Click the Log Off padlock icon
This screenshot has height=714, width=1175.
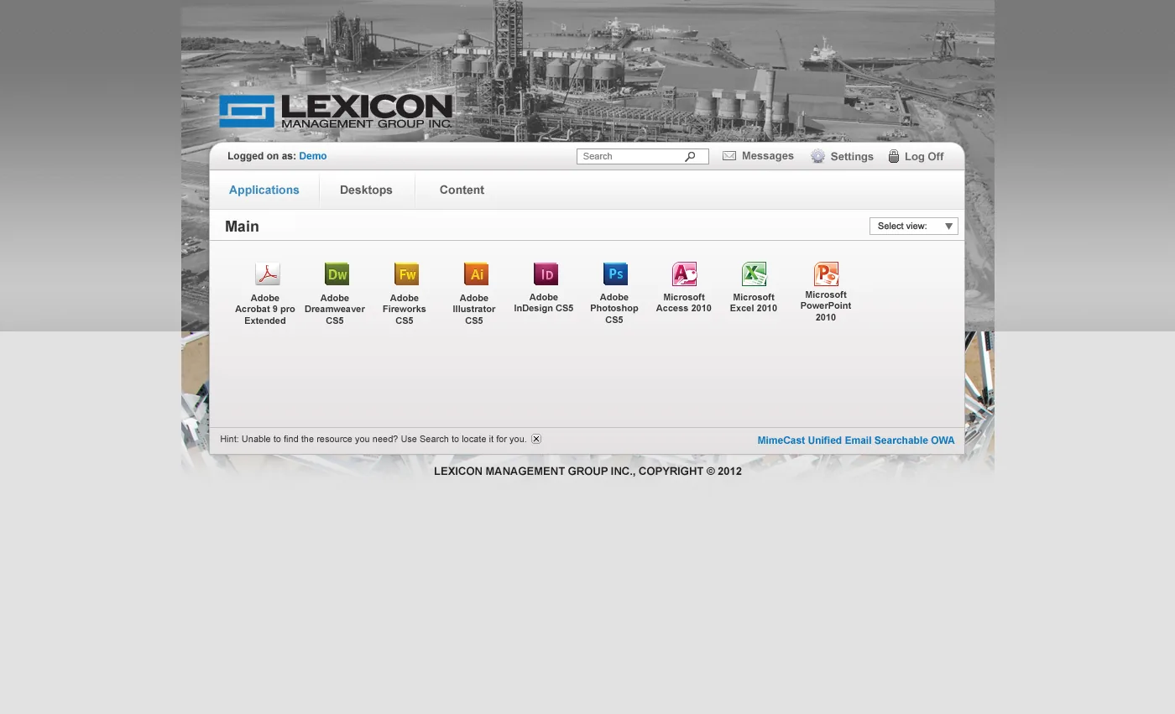tap(894, 156)
